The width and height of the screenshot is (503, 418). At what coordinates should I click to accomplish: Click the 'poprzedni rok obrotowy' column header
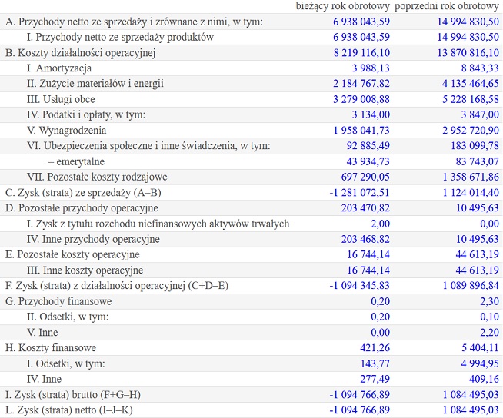447,6
